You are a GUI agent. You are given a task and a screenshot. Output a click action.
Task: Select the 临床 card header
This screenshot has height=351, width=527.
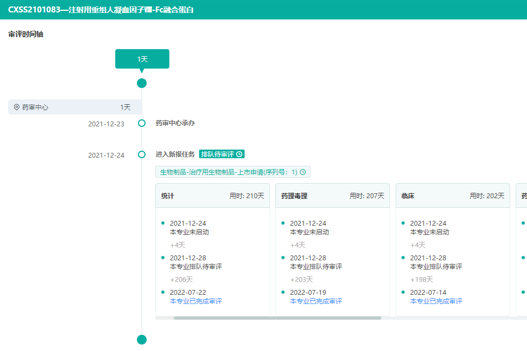point(453,196)
